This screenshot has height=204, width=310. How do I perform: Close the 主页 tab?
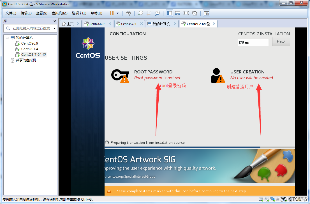tap(78, 24)
